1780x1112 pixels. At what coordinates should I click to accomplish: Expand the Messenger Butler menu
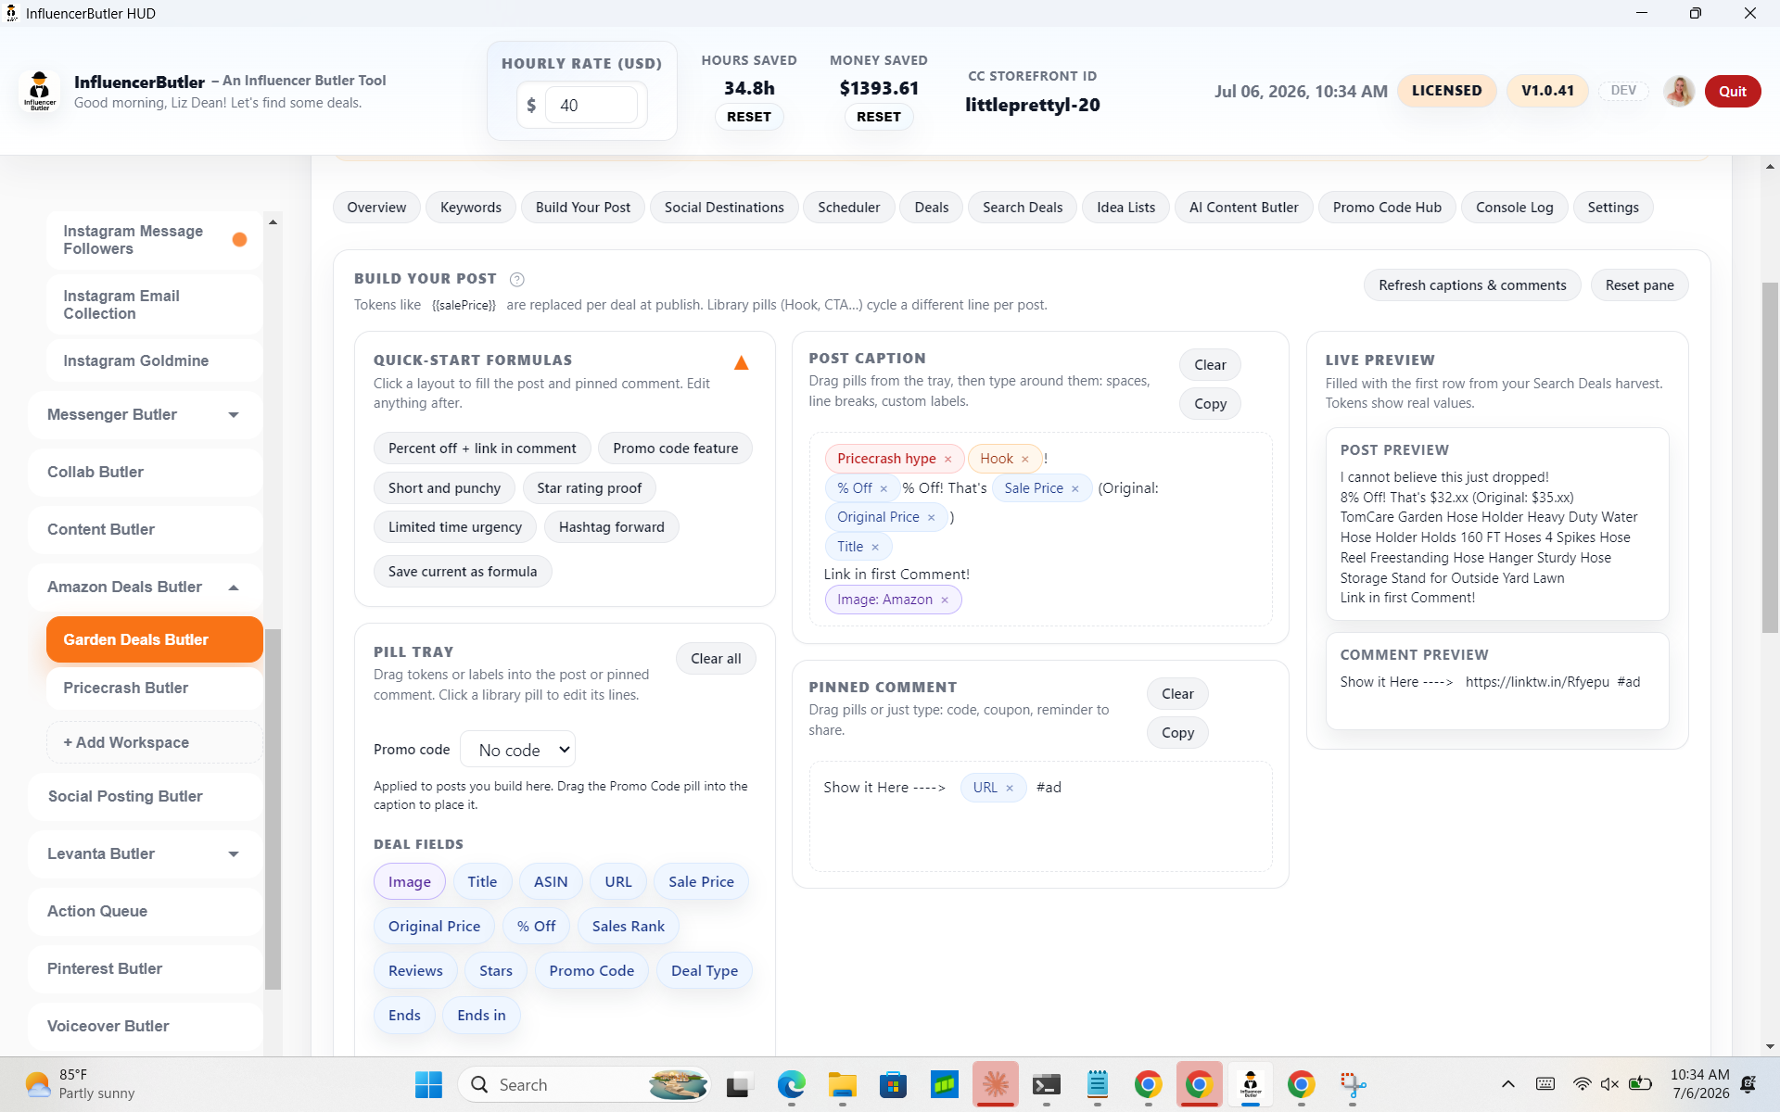[x=234, y=415]
